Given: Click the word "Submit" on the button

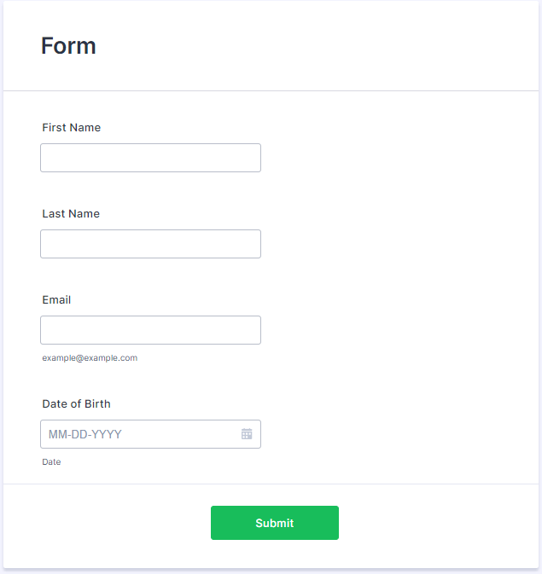Looking at the screenshot, I should [274, 523].
